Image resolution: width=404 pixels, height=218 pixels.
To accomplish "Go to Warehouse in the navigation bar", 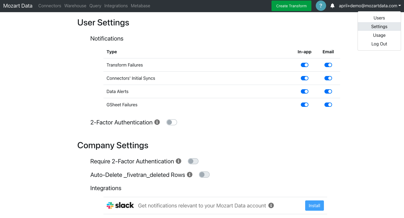I will (x=75, y=6).
